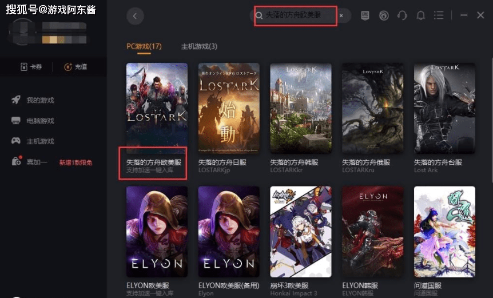Image resolution: width=493 pixels, height=298 pixels.
Task: Open sidebar 主机游戏 section
Action: (x=40, y=141)
